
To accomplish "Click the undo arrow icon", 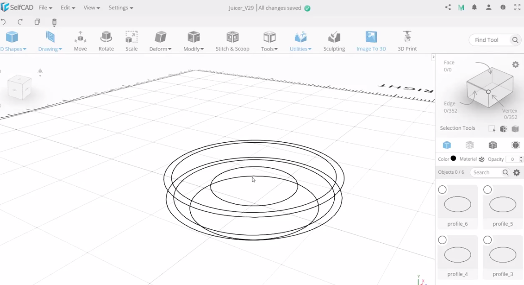I will point(3,22).
